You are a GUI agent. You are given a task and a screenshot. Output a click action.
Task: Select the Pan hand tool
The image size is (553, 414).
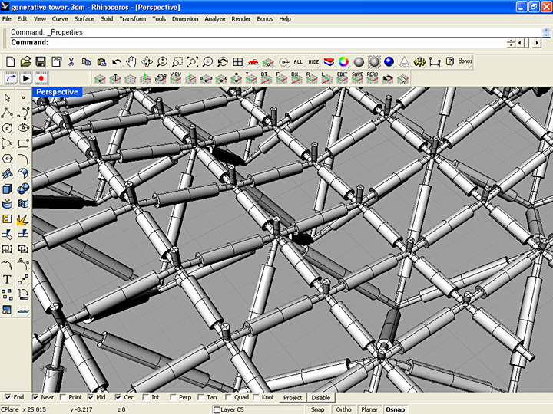coord(131,61)
